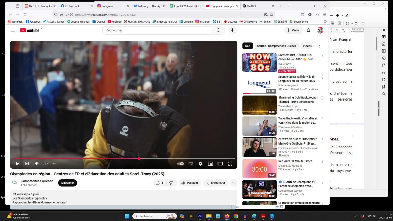The height and width of the screenshot is (221, 393).
Task: Show next filter chips with arrow
Action: click(x=320, y=46)
